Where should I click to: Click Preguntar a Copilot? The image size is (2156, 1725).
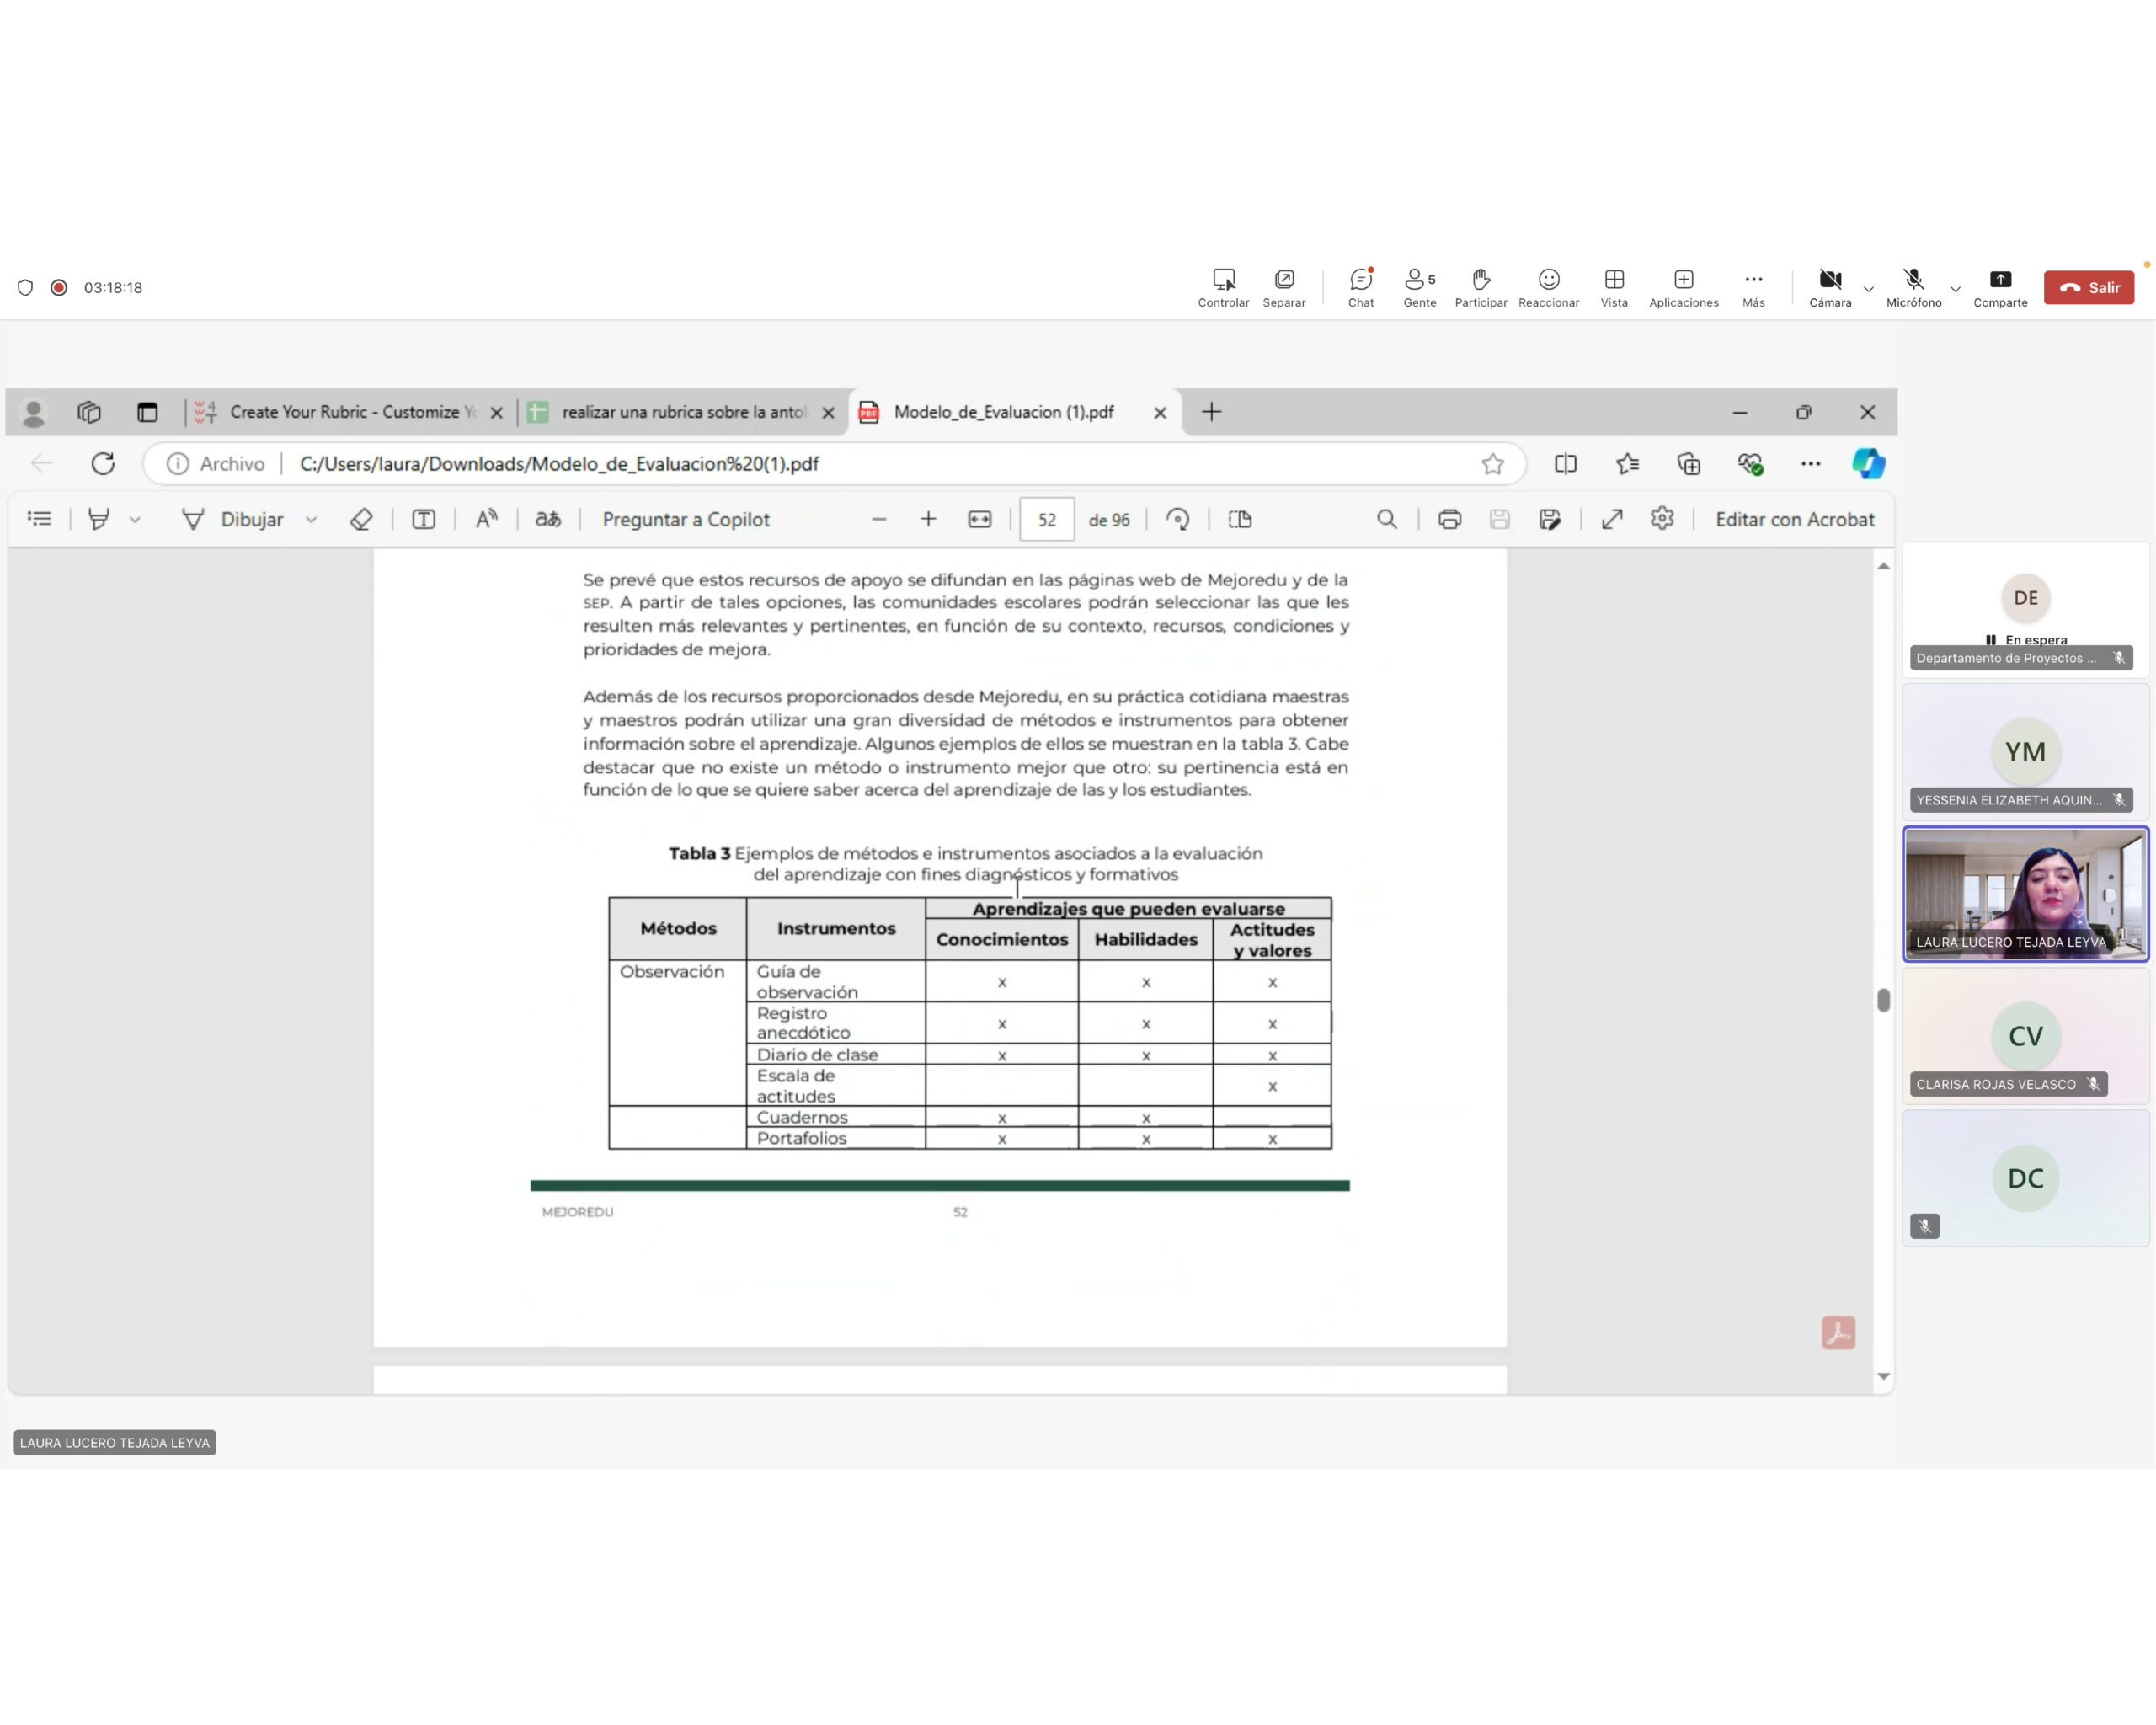coord(685,519)
